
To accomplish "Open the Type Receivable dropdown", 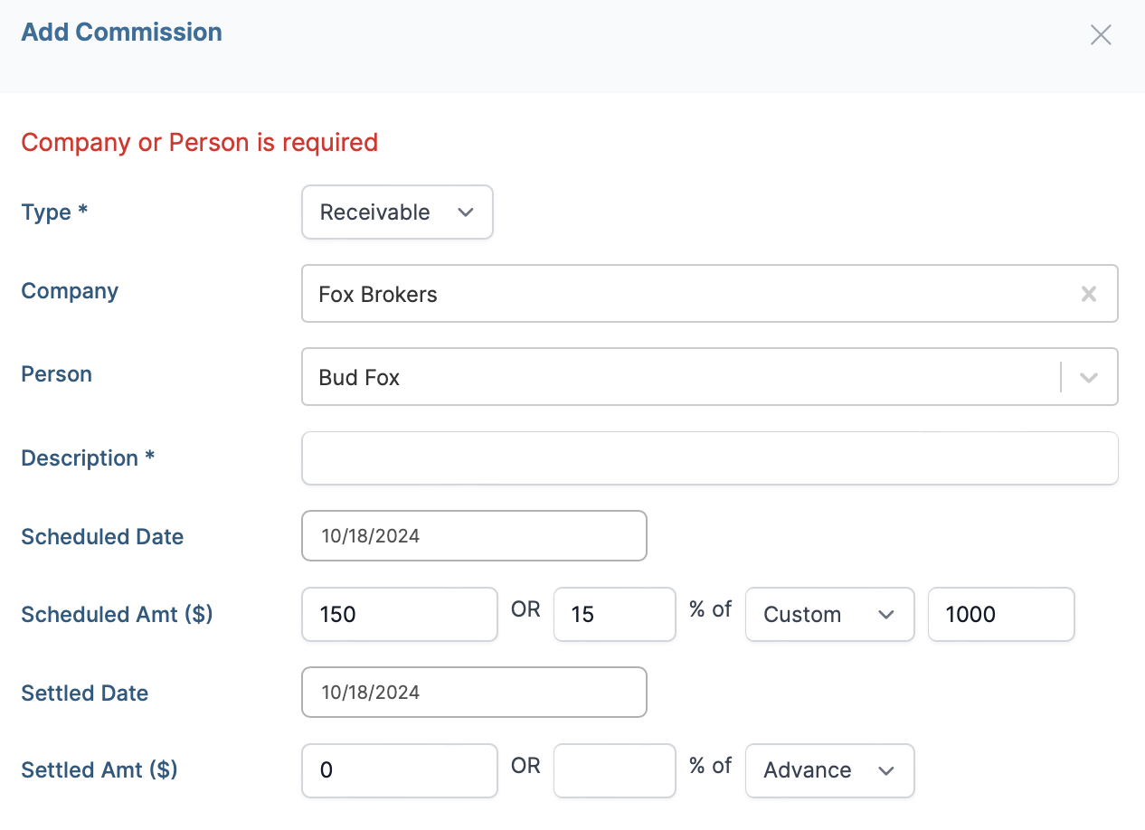I will (x=397, y=212).
